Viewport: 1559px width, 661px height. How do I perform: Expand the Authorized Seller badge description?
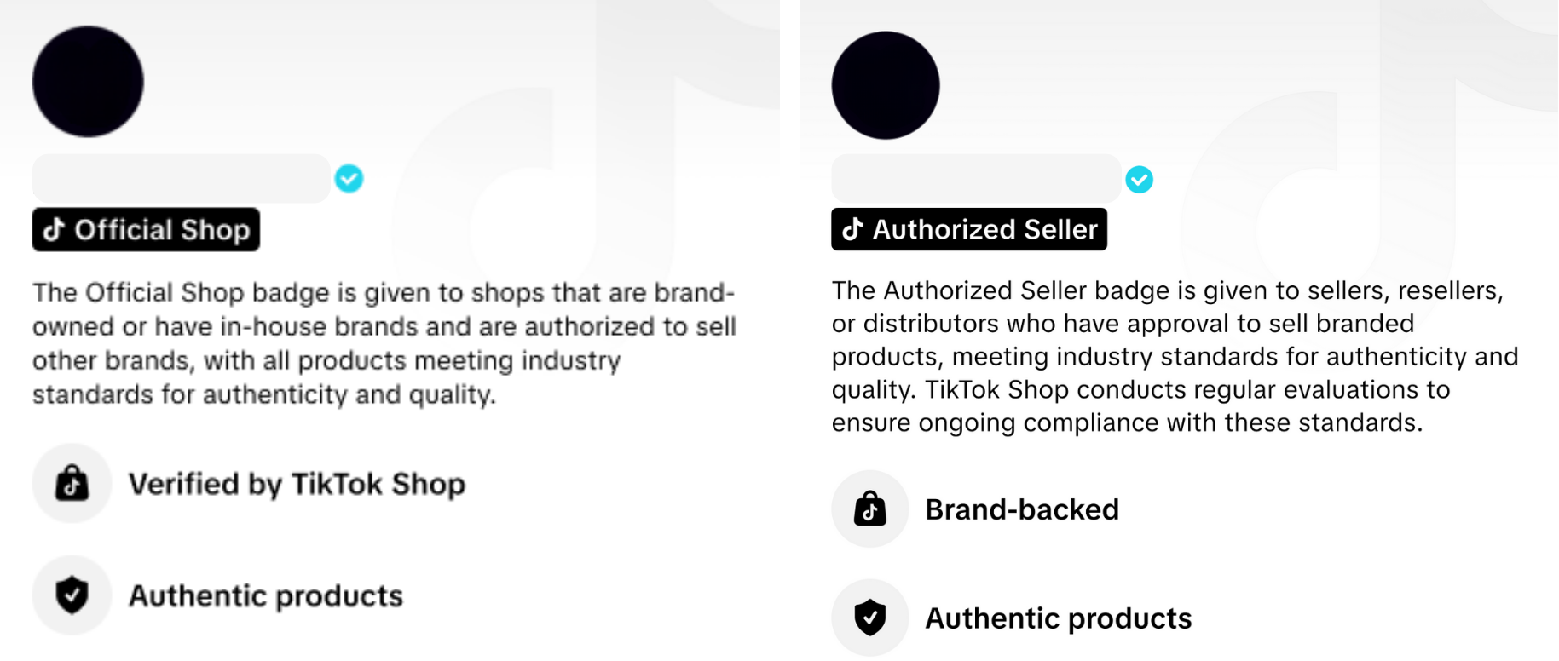click(x=1176, y=356)
